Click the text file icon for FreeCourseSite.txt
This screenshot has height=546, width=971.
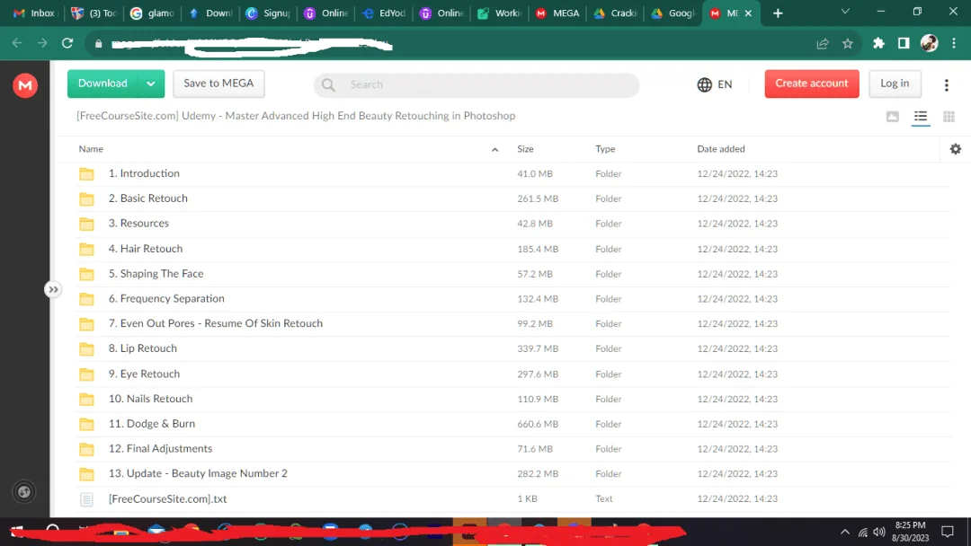(86, 499)
